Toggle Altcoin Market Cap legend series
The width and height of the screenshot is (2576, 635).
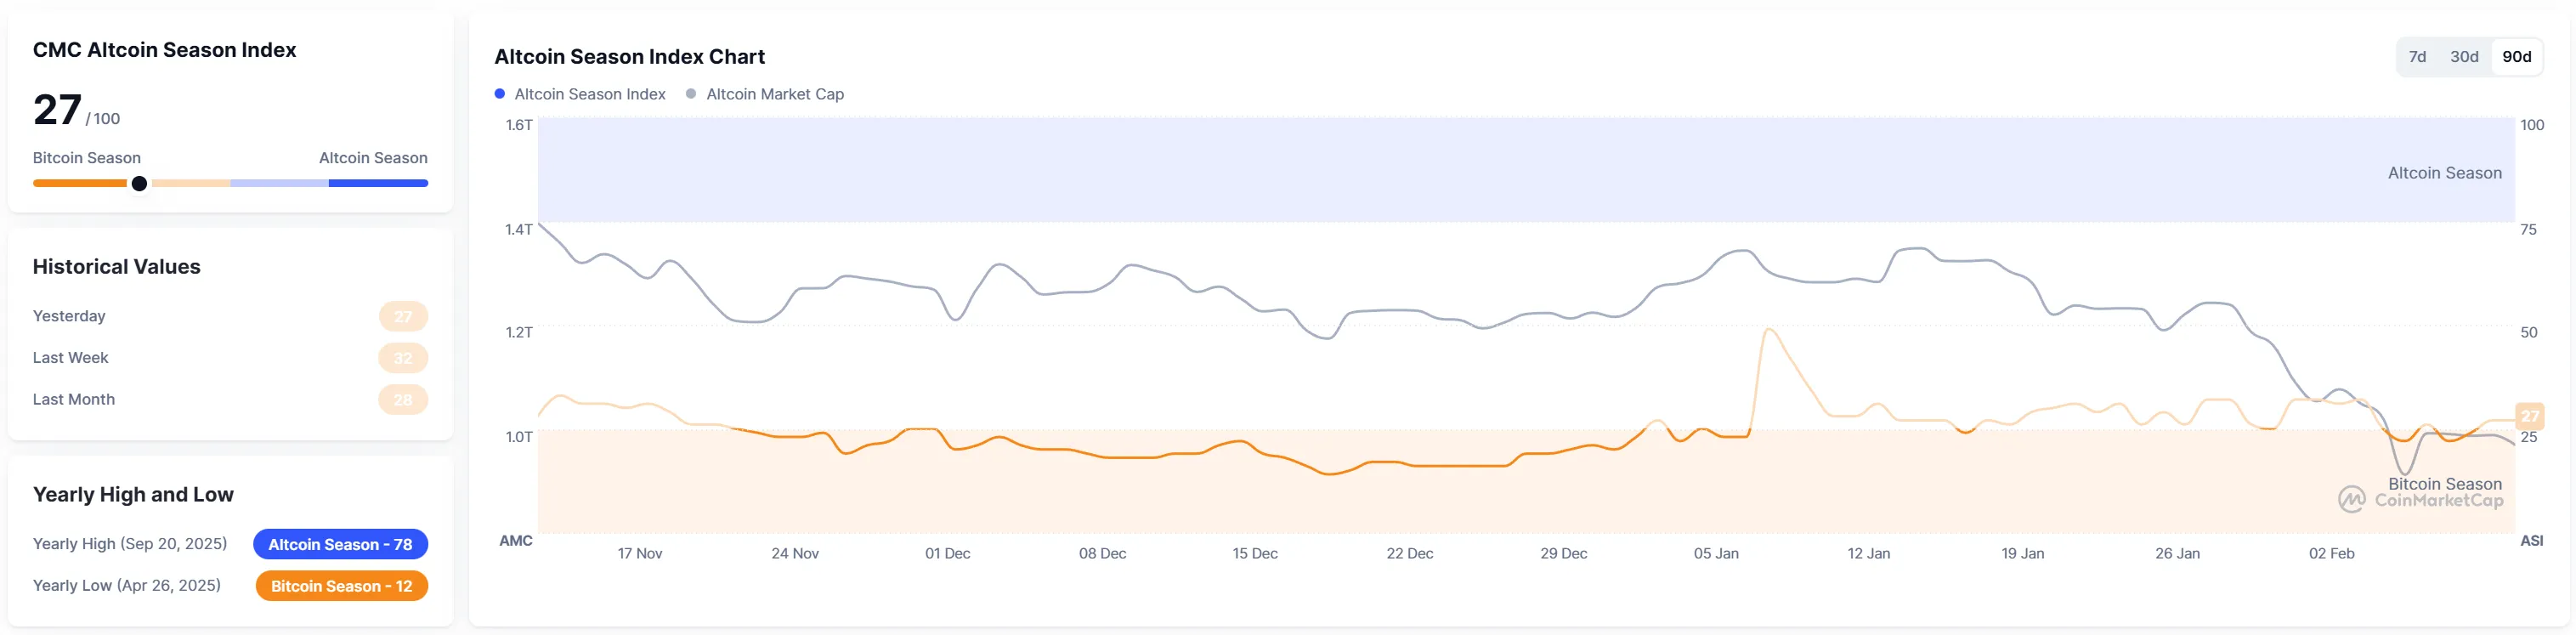(774, 94)
